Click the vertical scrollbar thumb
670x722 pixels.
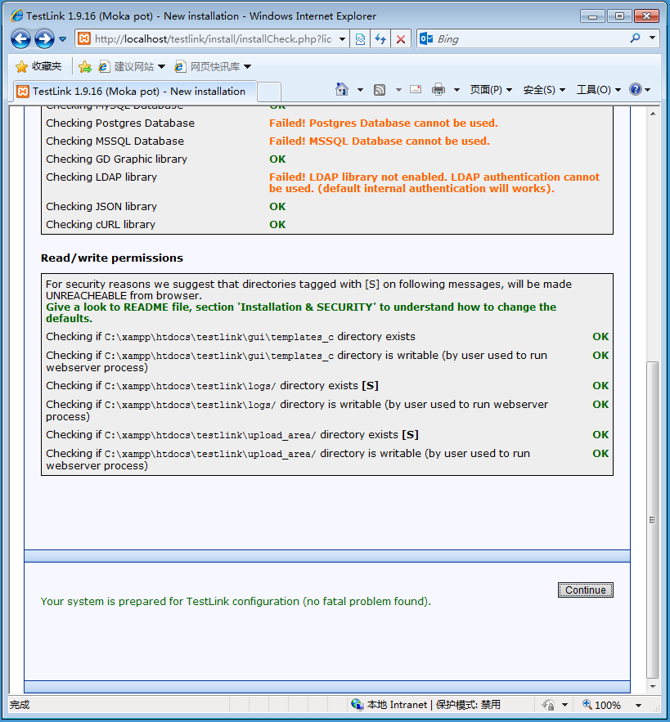[x=653, y=520]
